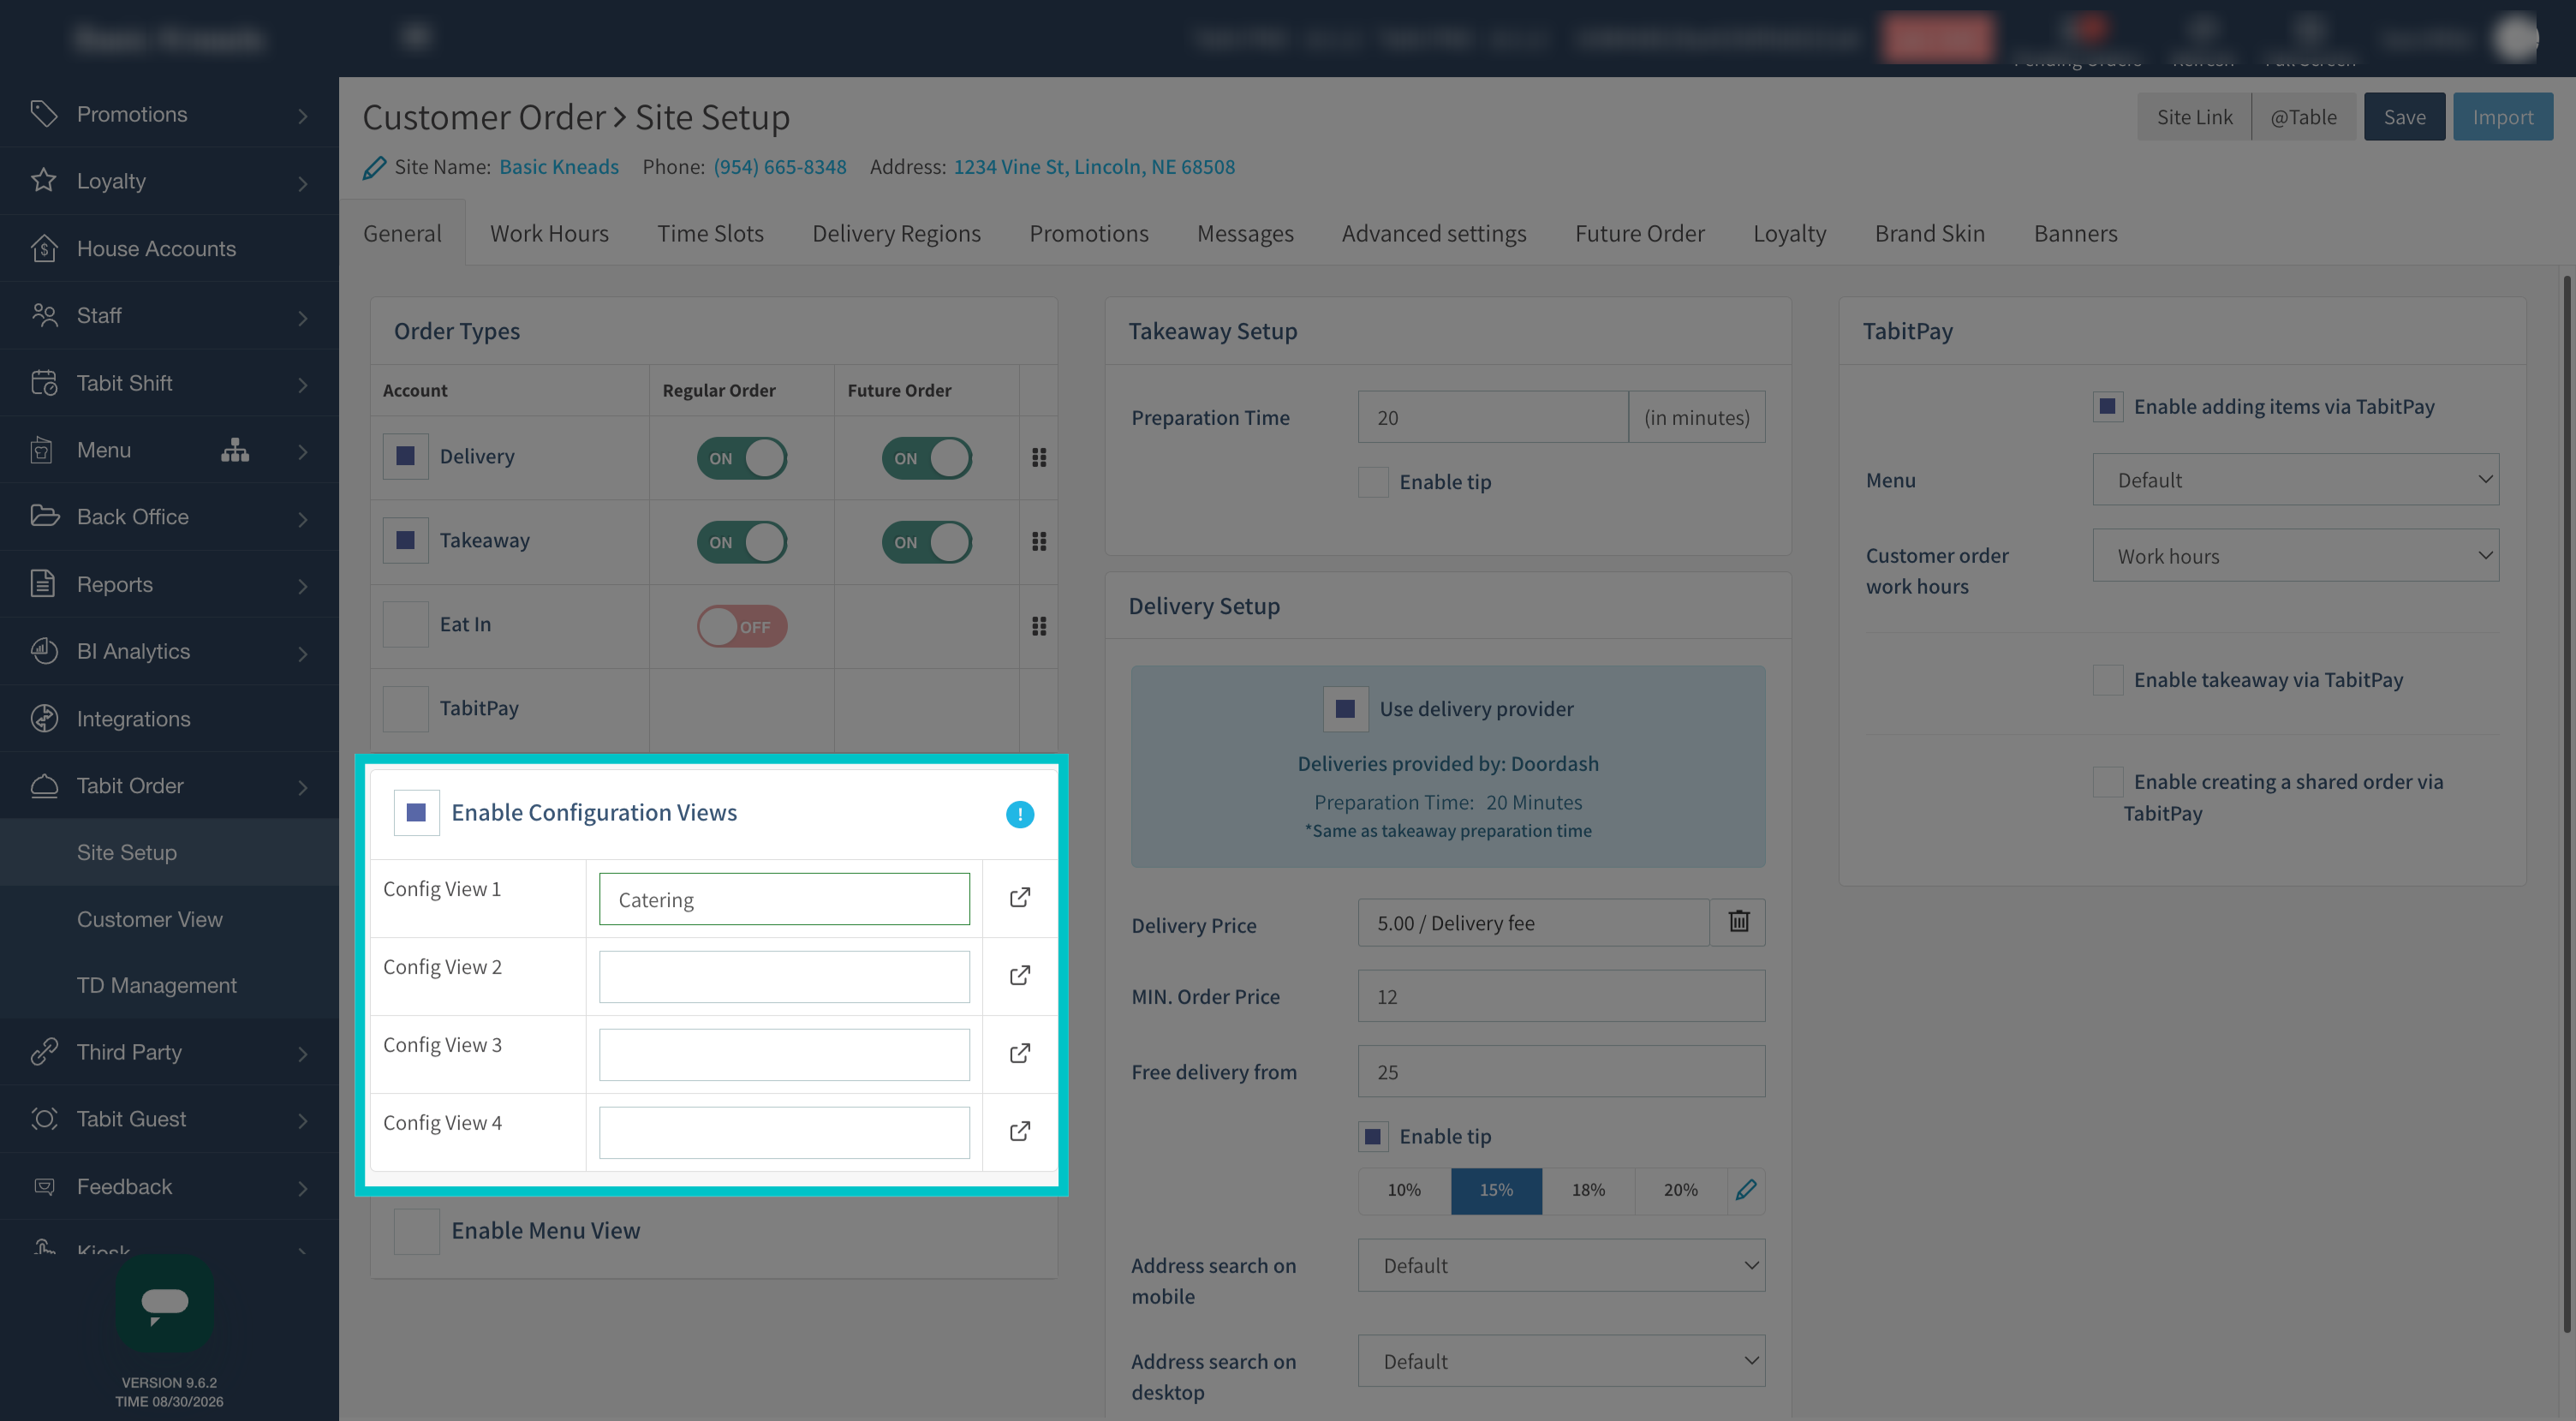This screenshot has width=2576, height=1421.
Task: Open Config View 1 external link icon
Action: point(1019,897)
